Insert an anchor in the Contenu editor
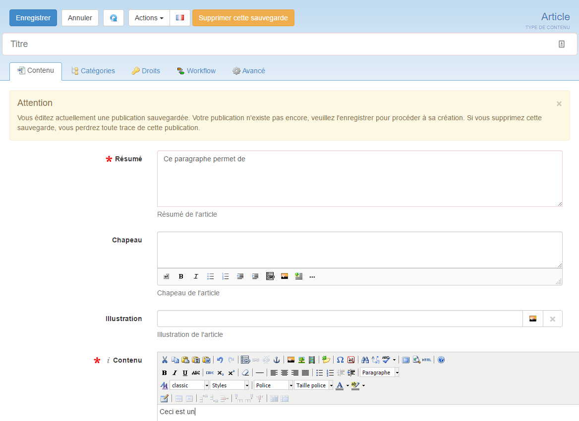 [277, 360]
